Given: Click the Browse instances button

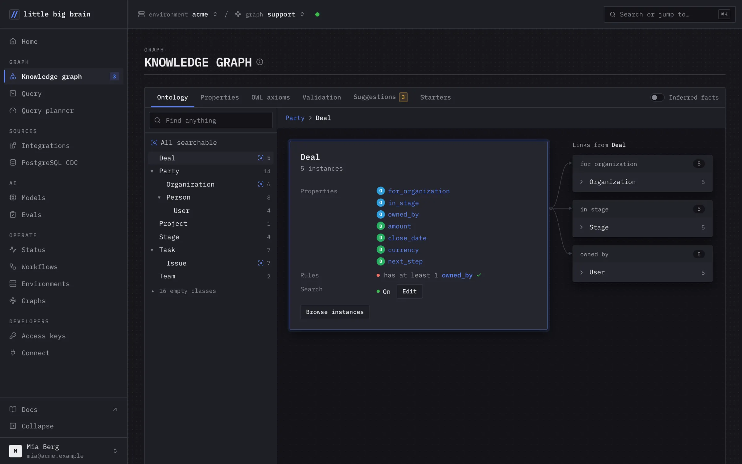Looking at the screenshot, I should tap(335, 312).
